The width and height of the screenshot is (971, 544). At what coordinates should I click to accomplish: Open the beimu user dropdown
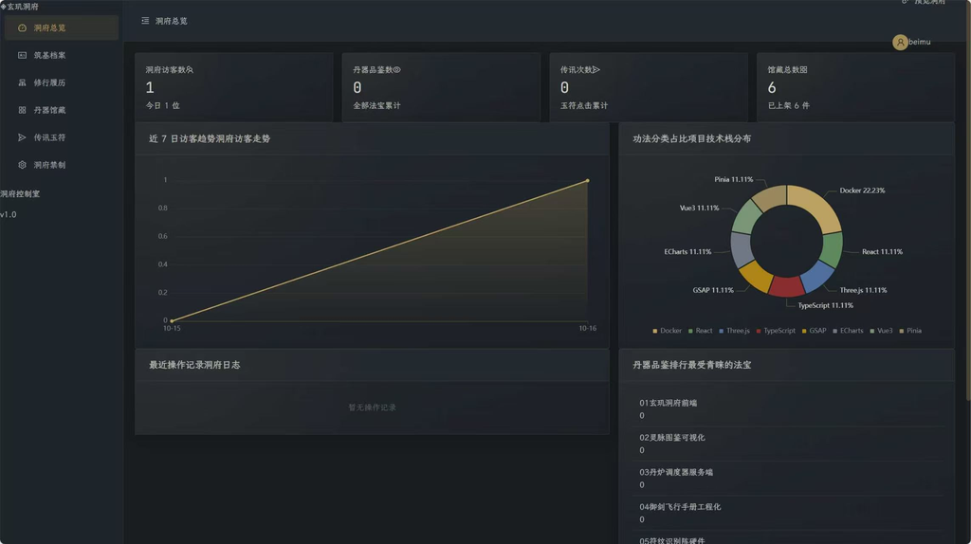[911, 42]
